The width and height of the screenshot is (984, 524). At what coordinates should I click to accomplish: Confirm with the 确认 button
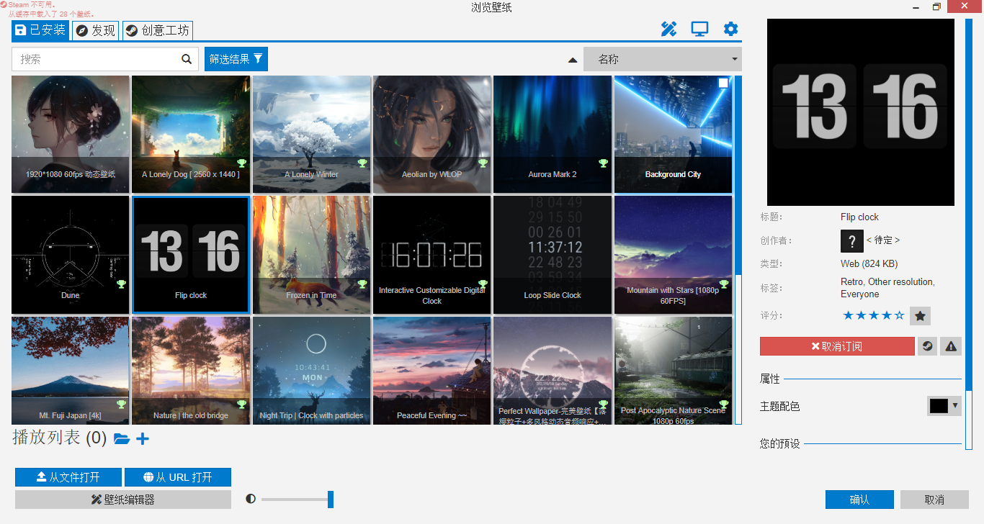[x=859, y=500]
